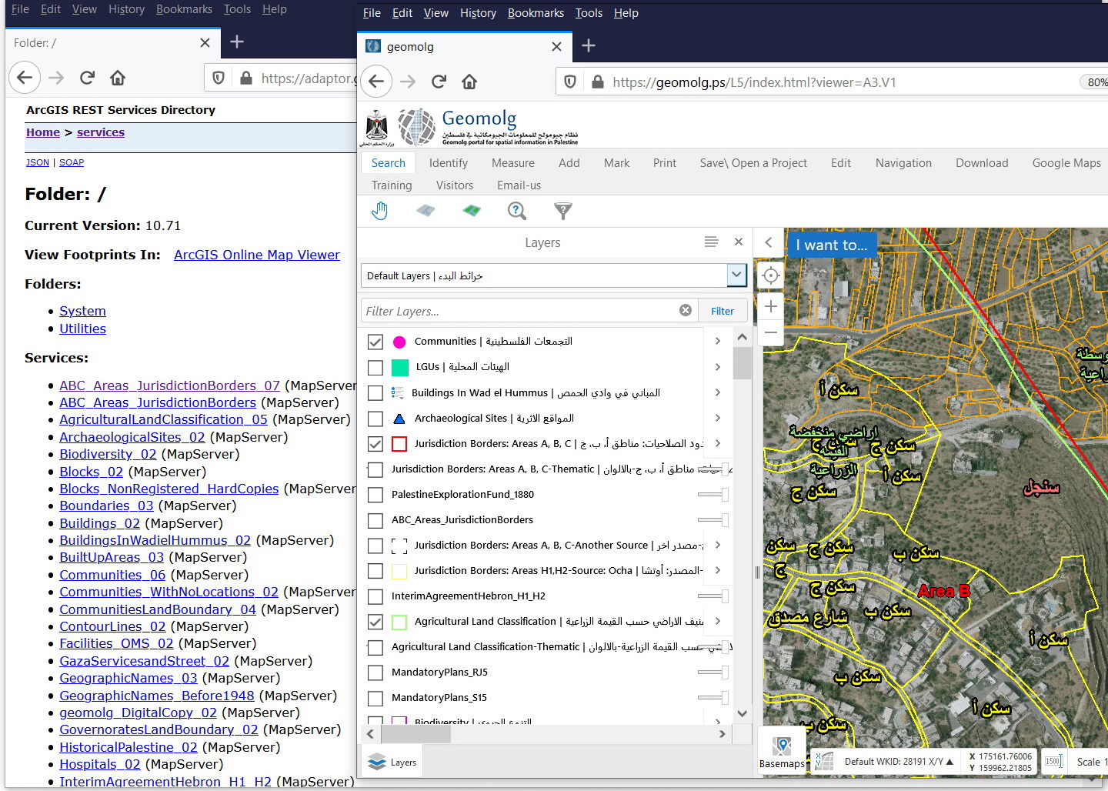Click the magnifier search tool icon
The image size is (1108, 791).
tap(517, 211)
